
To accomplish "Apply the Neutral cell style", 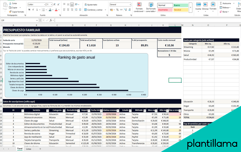I will 181,10.
